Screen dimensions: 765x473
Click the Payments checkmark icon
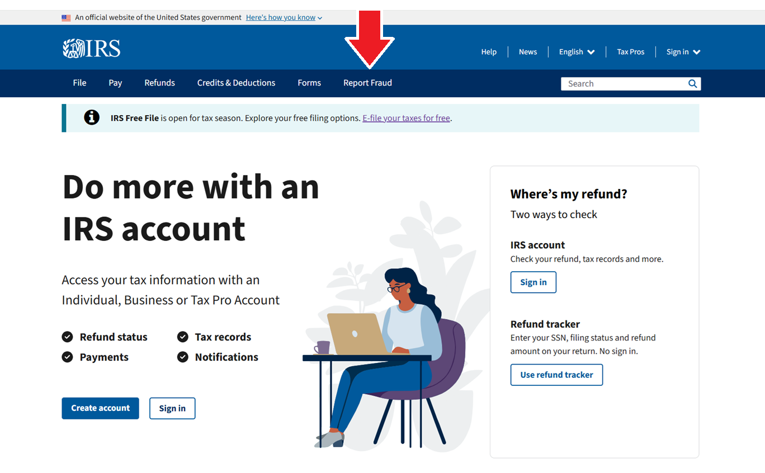coord(67,357)
